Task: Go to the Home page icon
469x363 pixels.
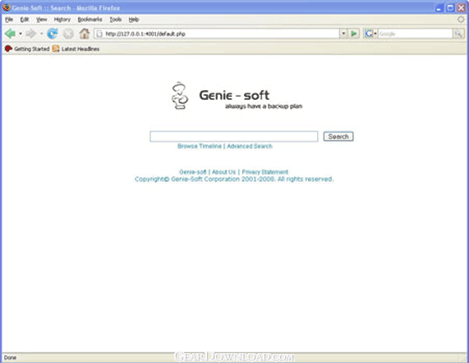Action: (85, 34)
